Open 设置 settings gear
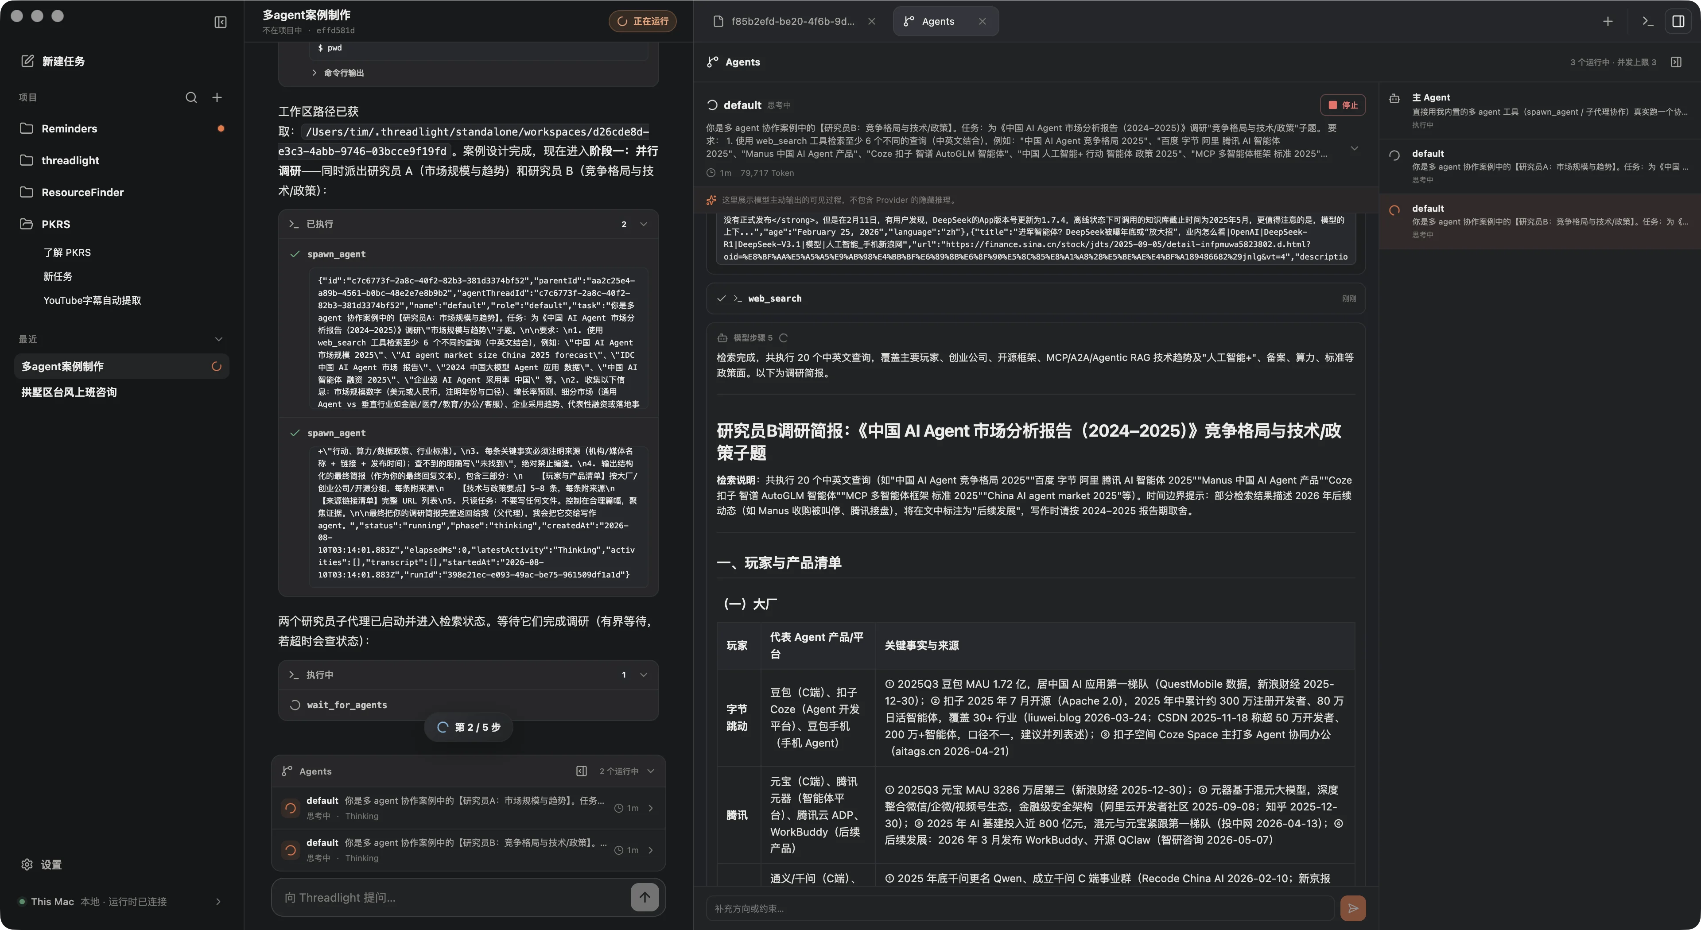Image resolution: width=1701 pixels, height=930 pixels. click(x=27, y=864)
